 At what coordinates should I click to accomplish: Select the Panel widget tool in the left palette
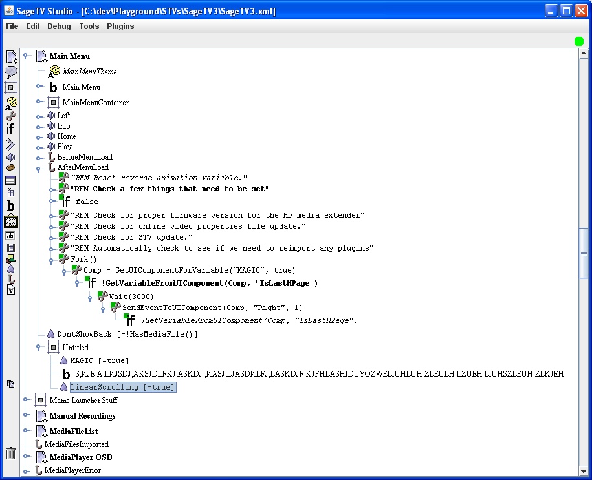(10, 87)
